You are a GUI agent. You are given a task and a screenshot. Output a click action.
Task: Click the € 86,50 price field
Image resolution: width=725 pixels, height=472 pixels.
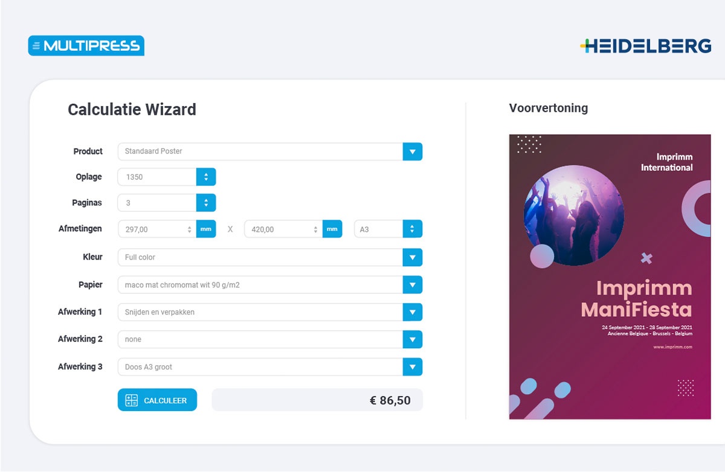pyautogui.click(x=317, y=400)
